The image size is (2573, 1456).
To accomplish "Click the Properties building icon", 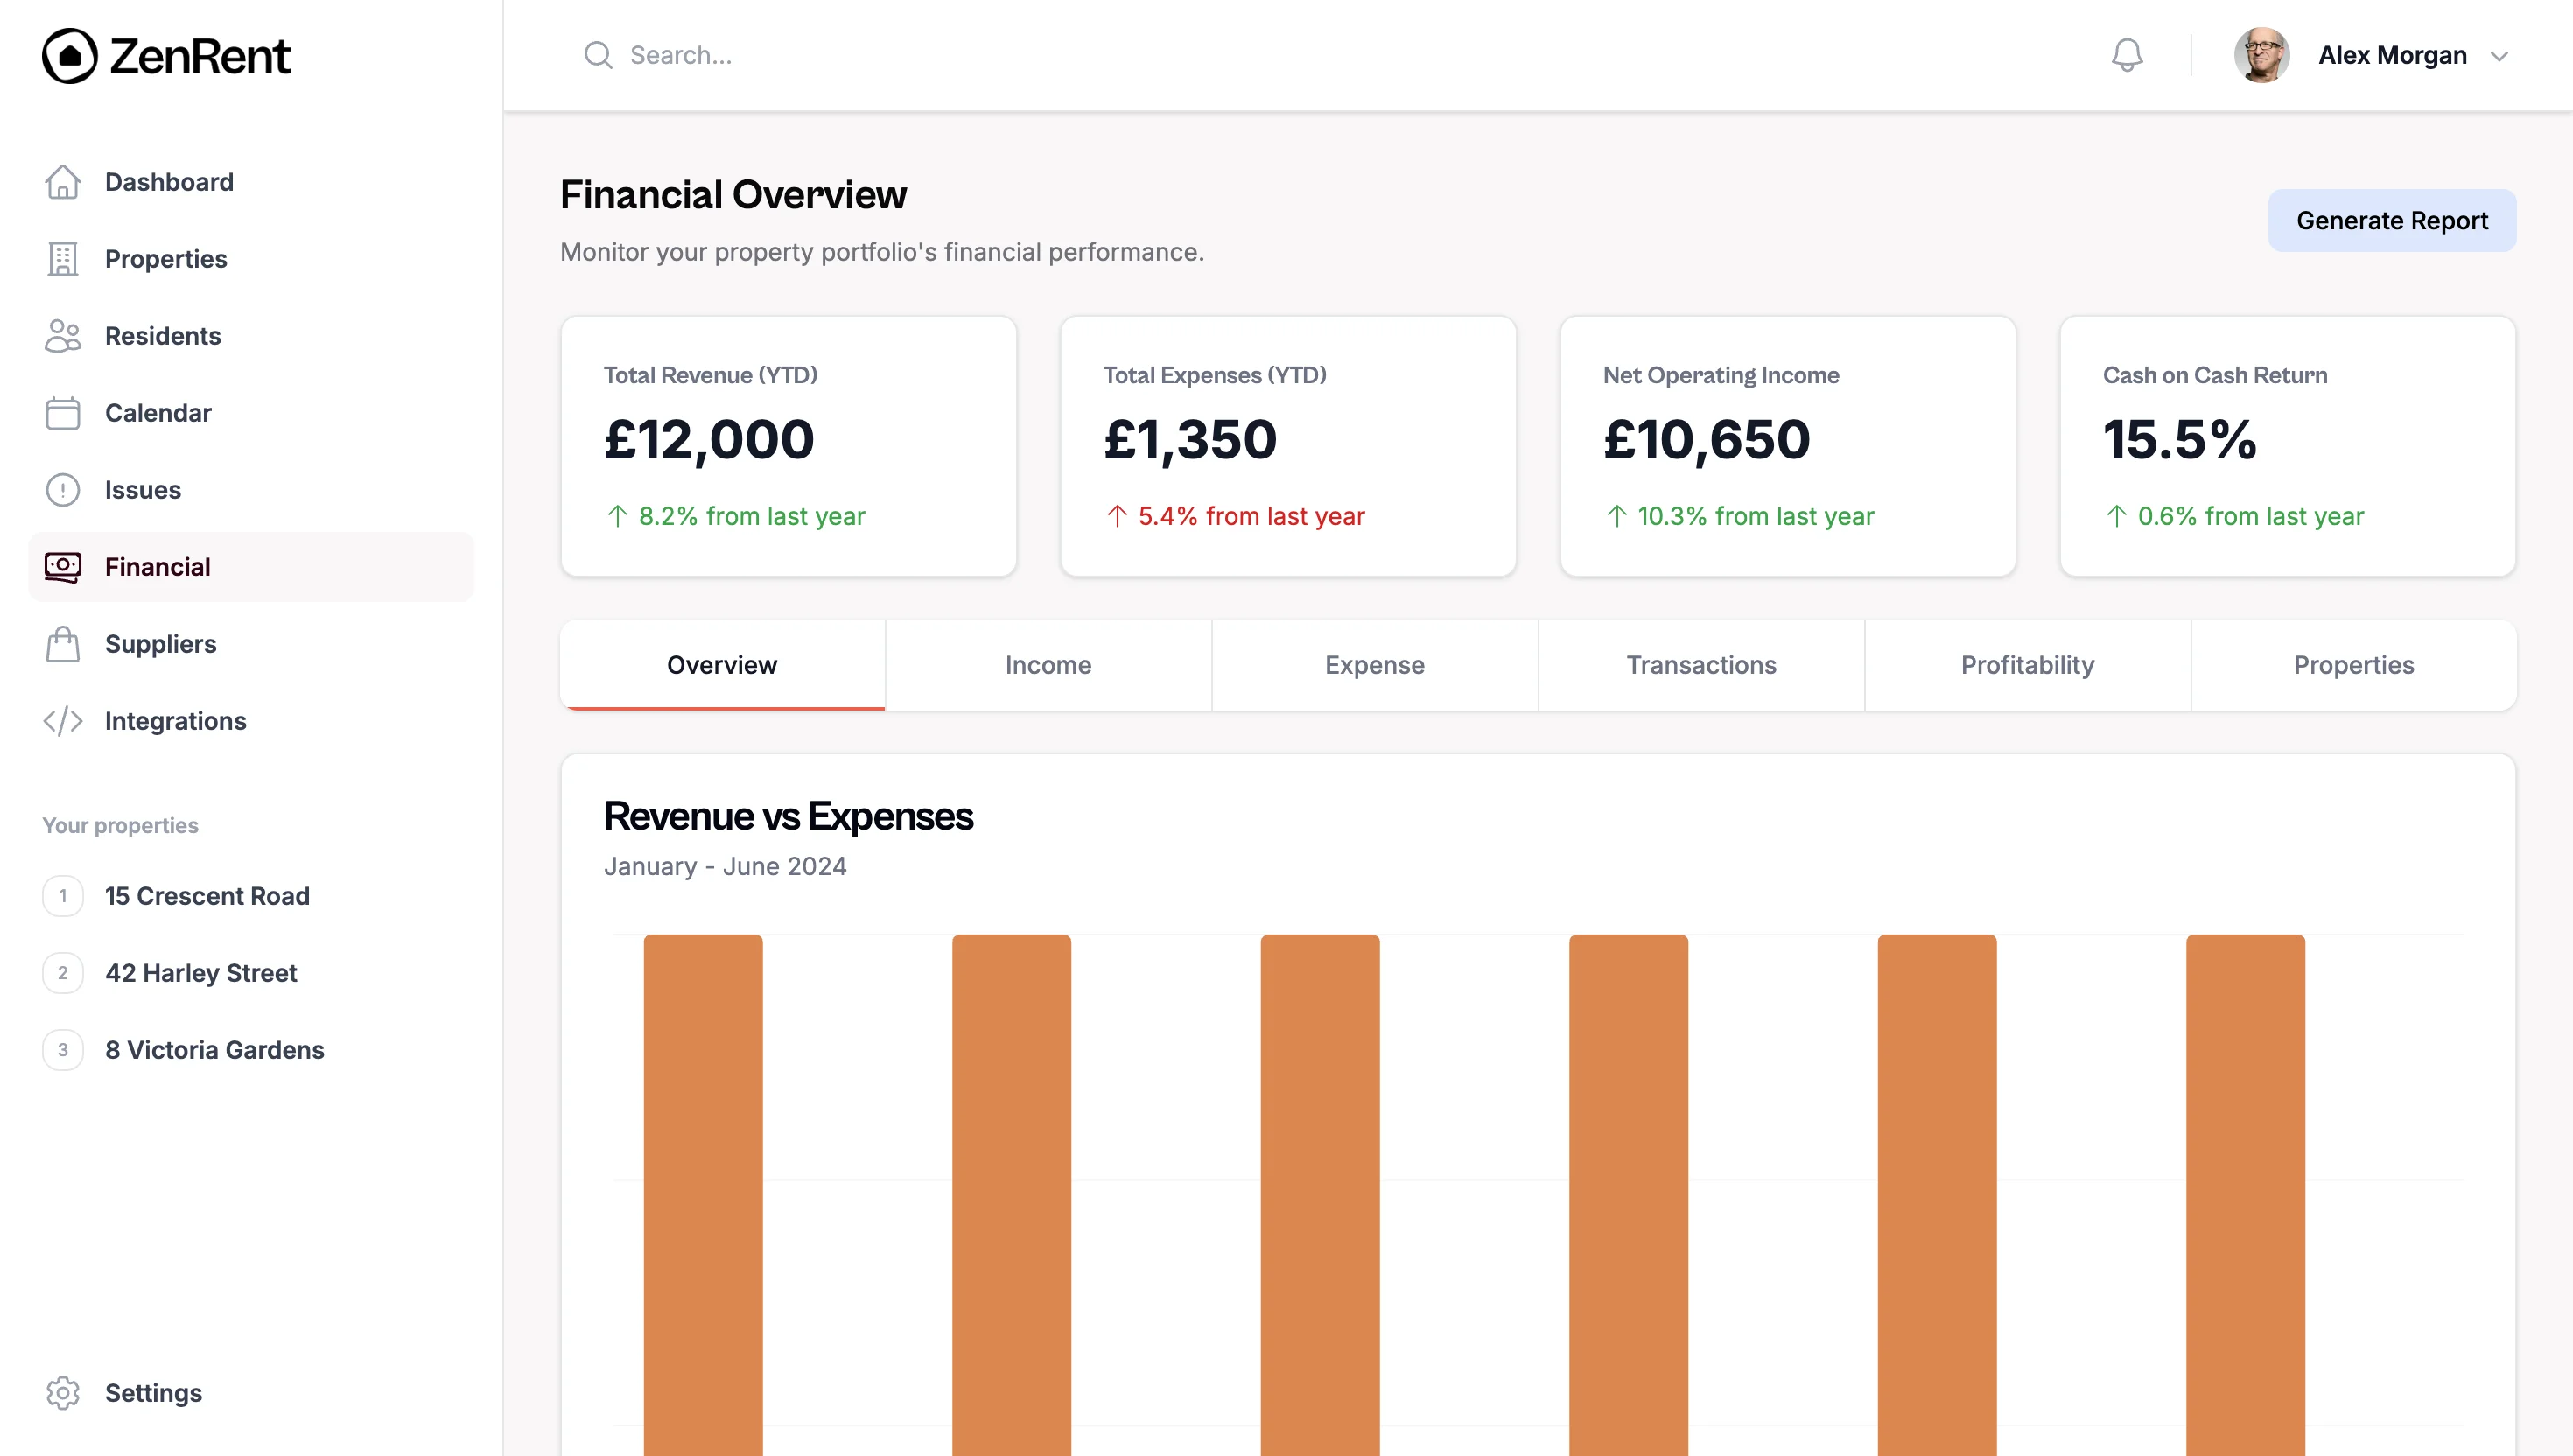I will [62, 259].
